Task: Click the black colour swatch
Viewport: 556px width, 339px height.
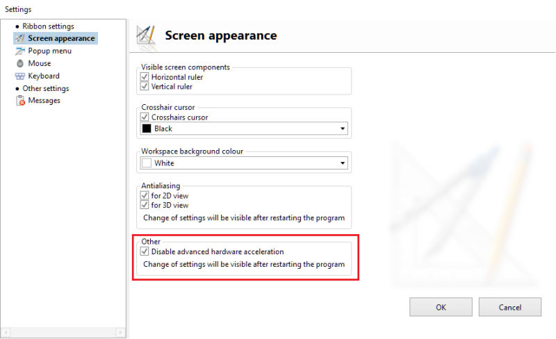Action: click(147, 129)
